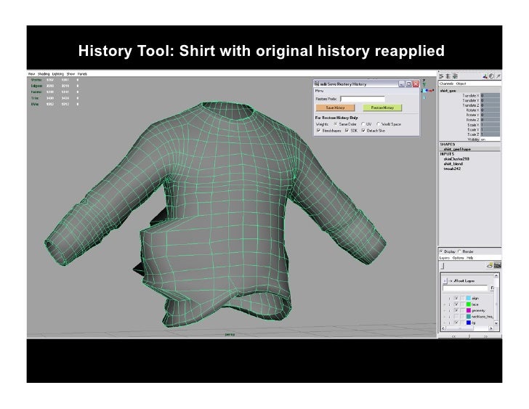Screen dimensions: 529x409
Task: Select the World Space weights option
Action: click(x=378, y=125)
